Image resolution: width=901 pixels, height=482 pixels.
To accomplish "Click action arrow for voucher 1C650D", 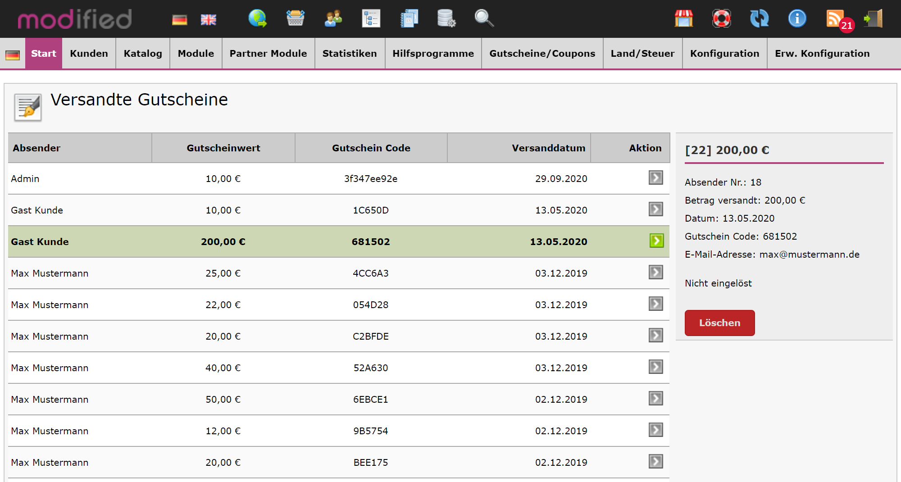I will point(655,209).
